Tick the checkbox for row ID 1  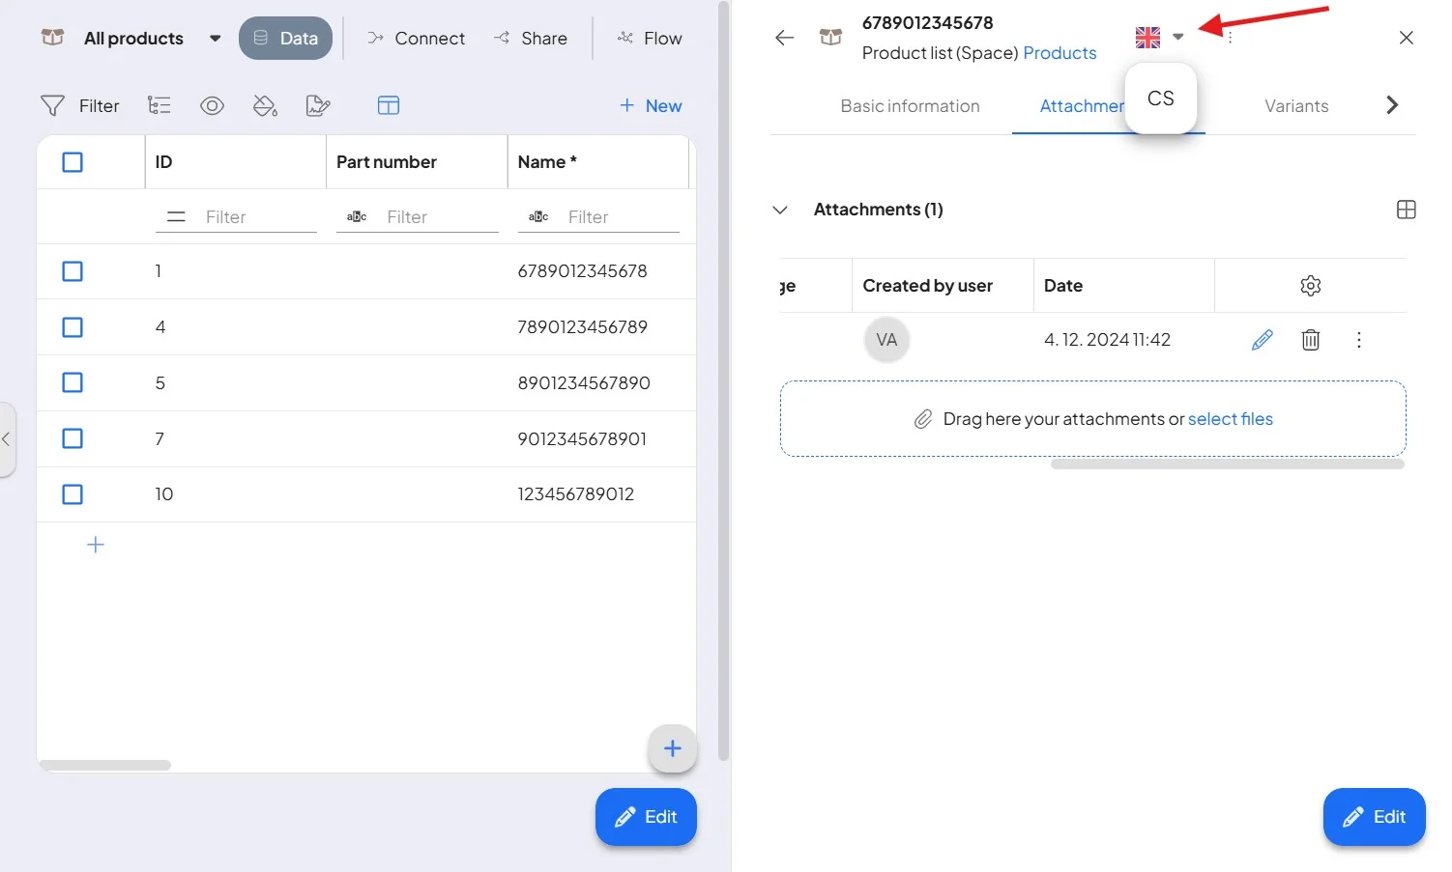[x=73, y=271]
